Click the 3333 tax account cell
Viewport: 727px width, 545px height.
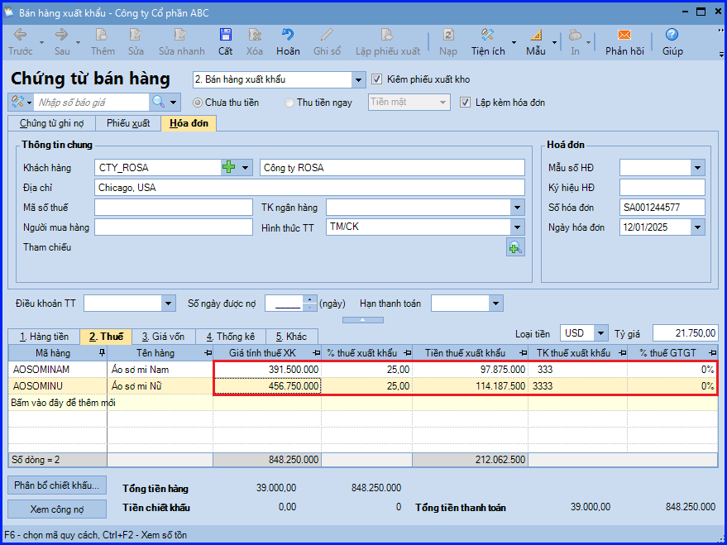tap(577, 385)
